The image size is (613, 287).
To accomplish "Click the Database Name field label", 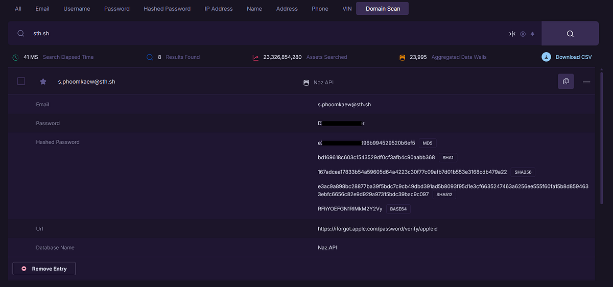I will [x=55, y=248].
